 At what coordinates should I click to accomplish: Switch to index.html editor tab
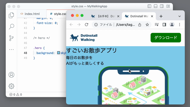pyautogui.click(x=32, y=14)
